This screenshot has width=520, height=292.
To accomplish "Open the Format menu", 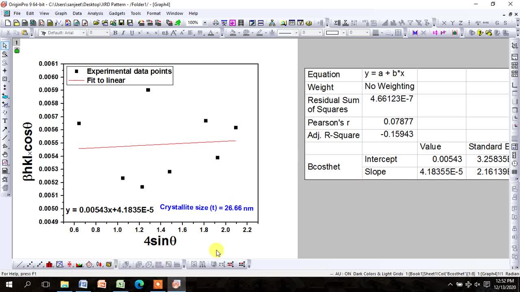I will [x=154, y=13].
